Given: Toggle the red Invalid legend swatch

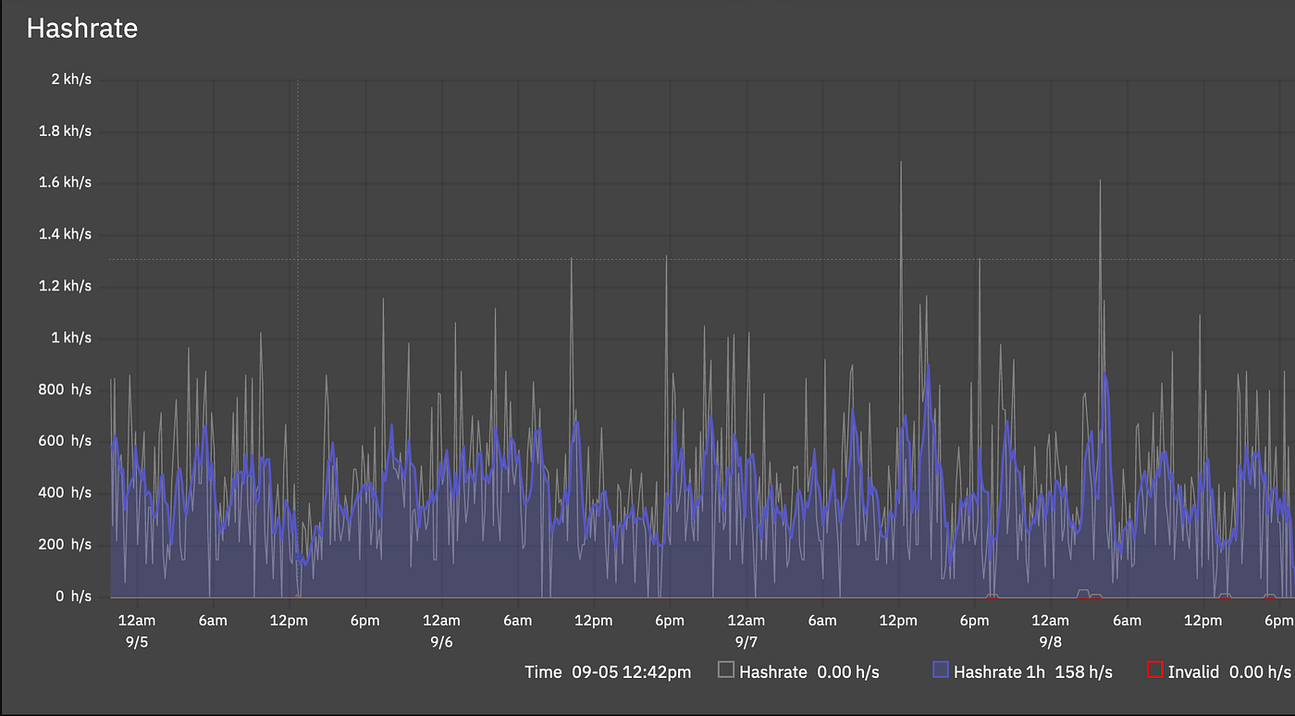Looking at the screenshot, I should coord(1154,671).
